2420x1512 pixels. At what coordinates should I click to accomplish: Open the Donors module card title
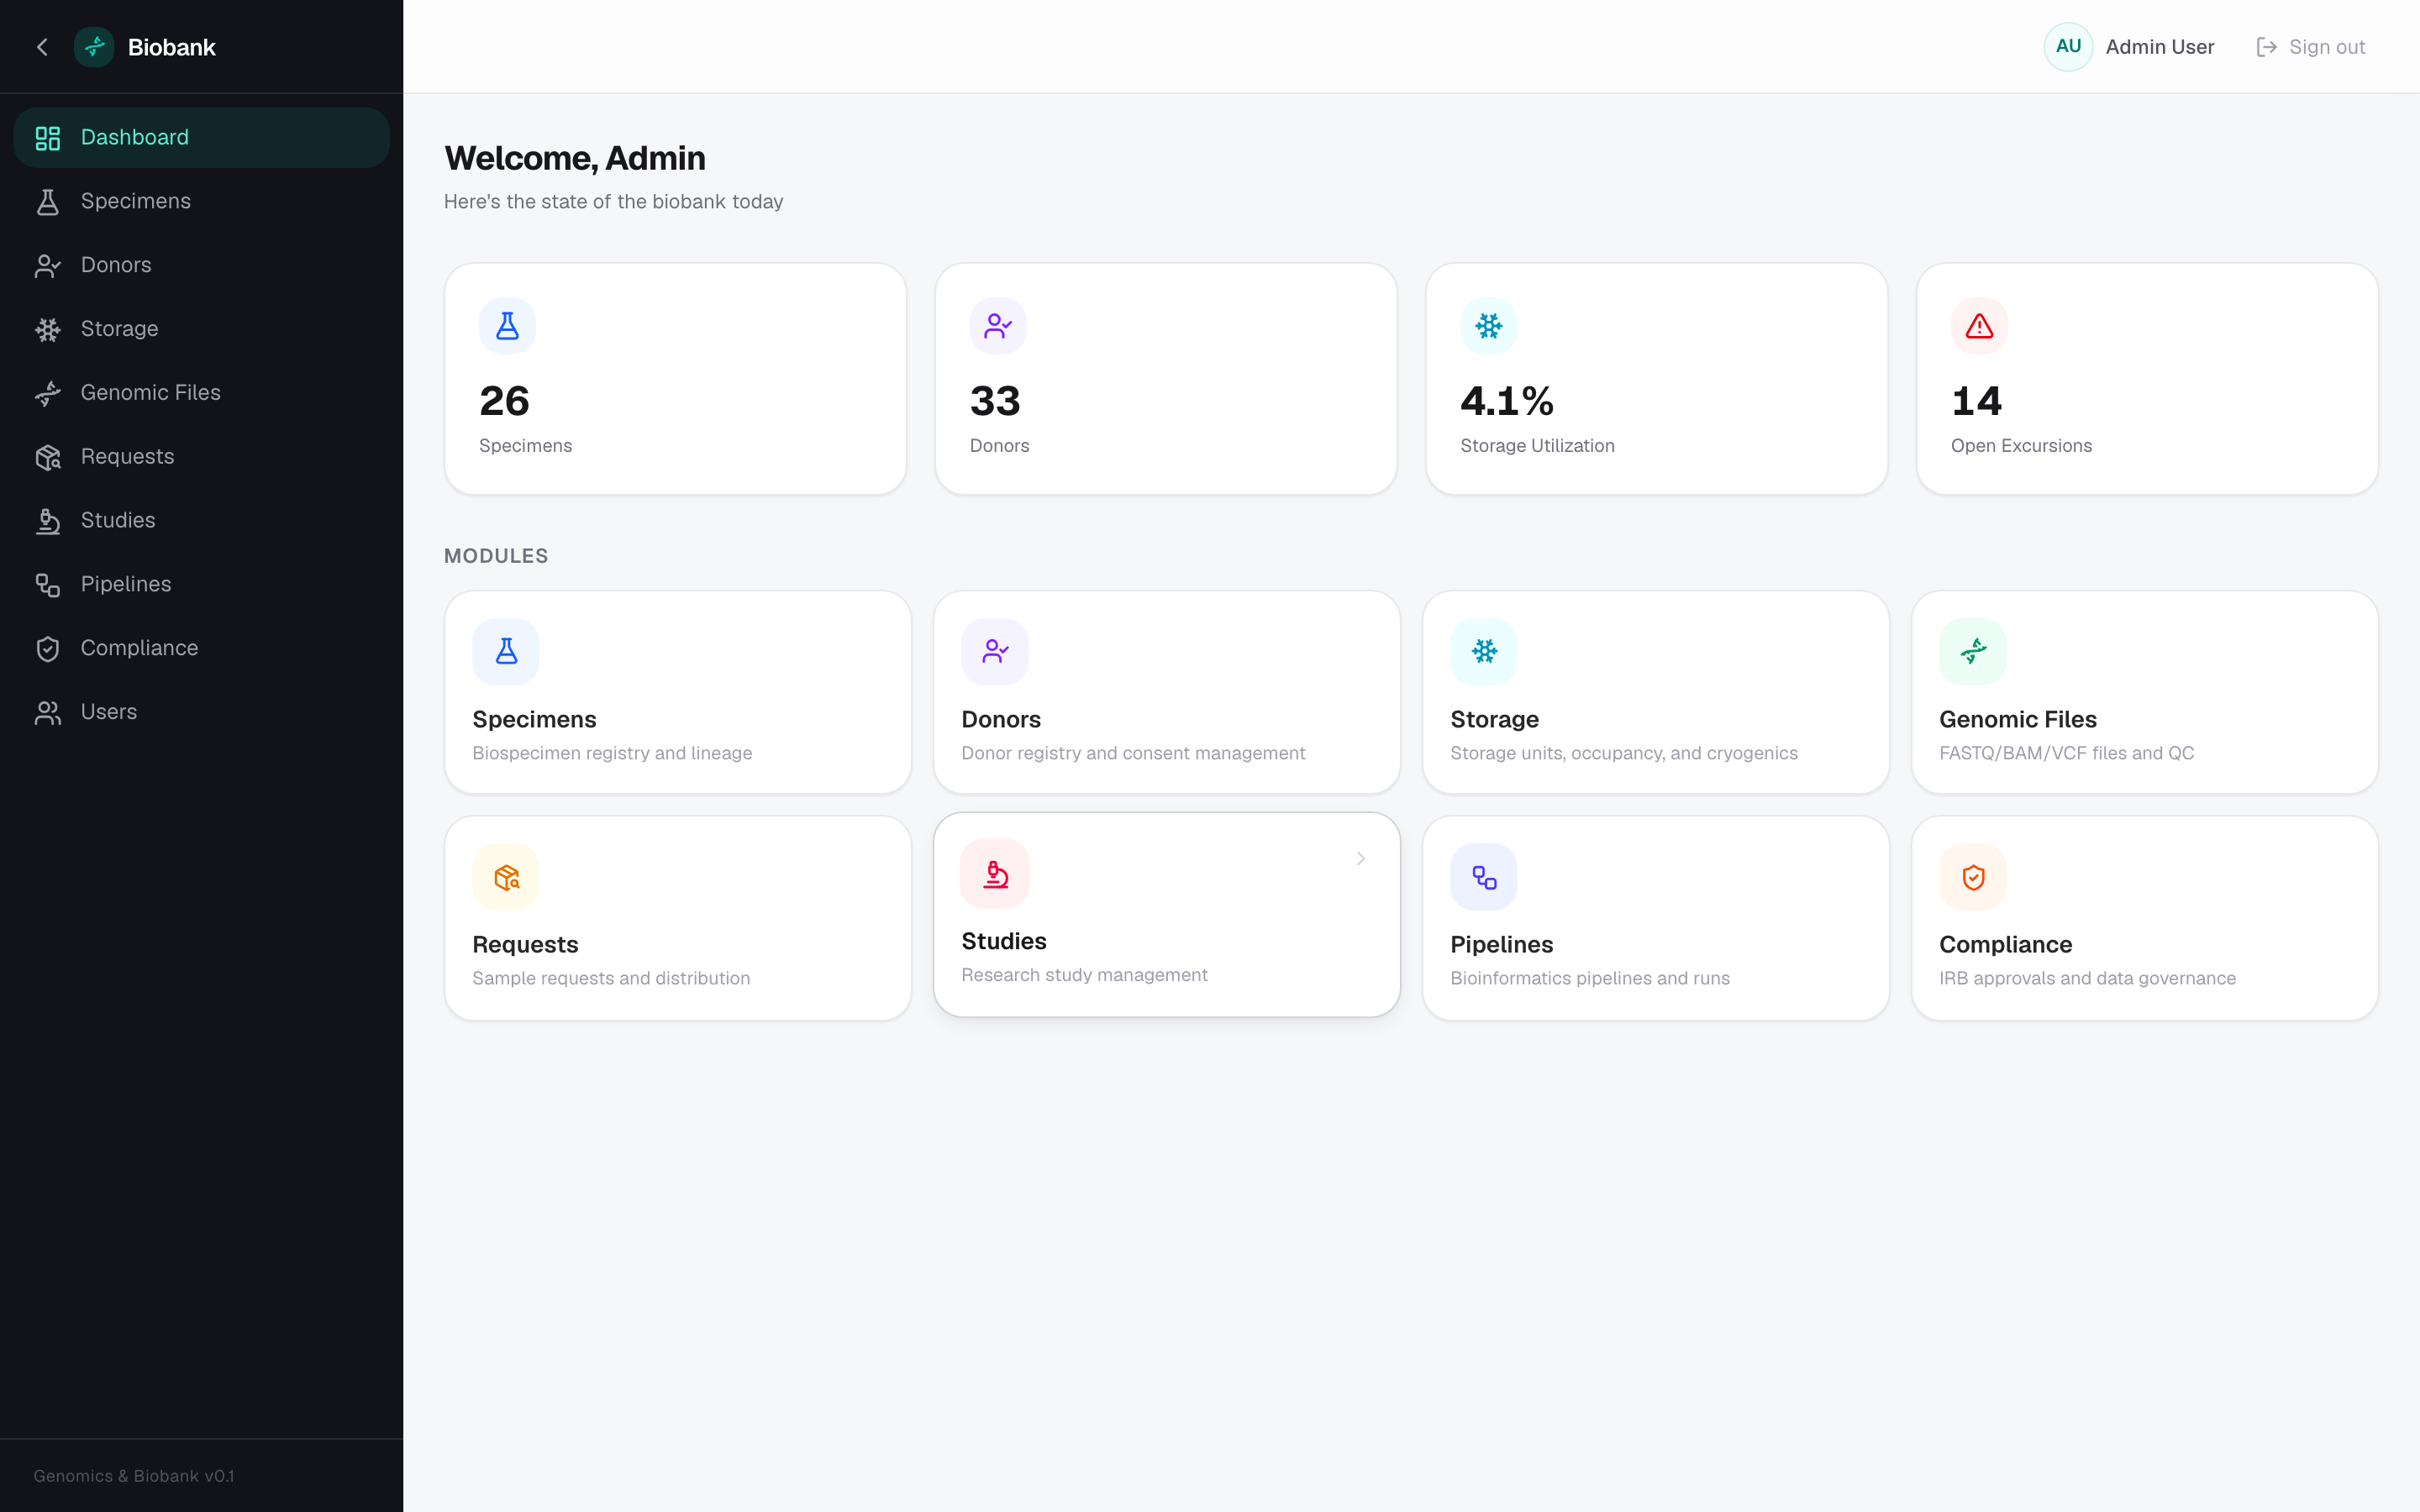1001,720
